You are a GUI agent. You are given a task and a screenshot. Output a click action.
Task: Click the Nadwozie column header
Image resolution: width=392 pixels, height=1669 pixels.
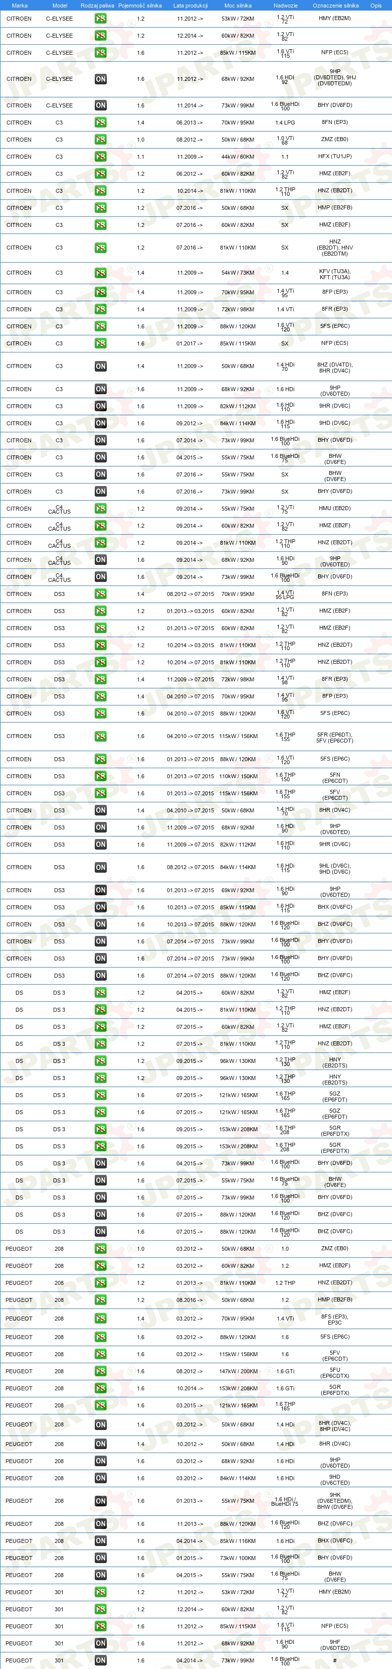click(x=285, y=5)
